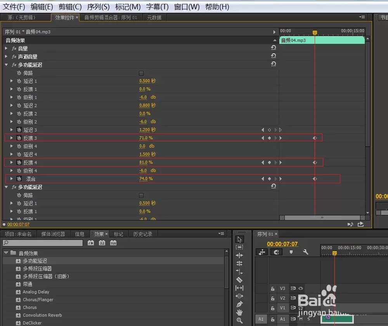
Task: Expand the 声道音量 effect
Action: [6, 56]
